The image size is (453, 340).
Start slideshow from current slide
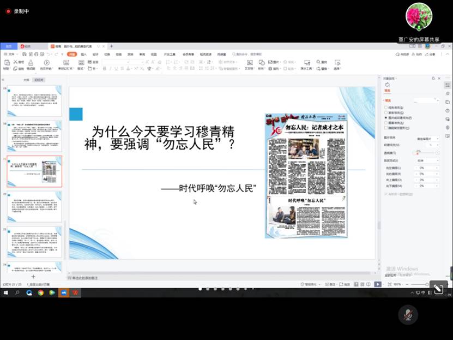(46, 62)
